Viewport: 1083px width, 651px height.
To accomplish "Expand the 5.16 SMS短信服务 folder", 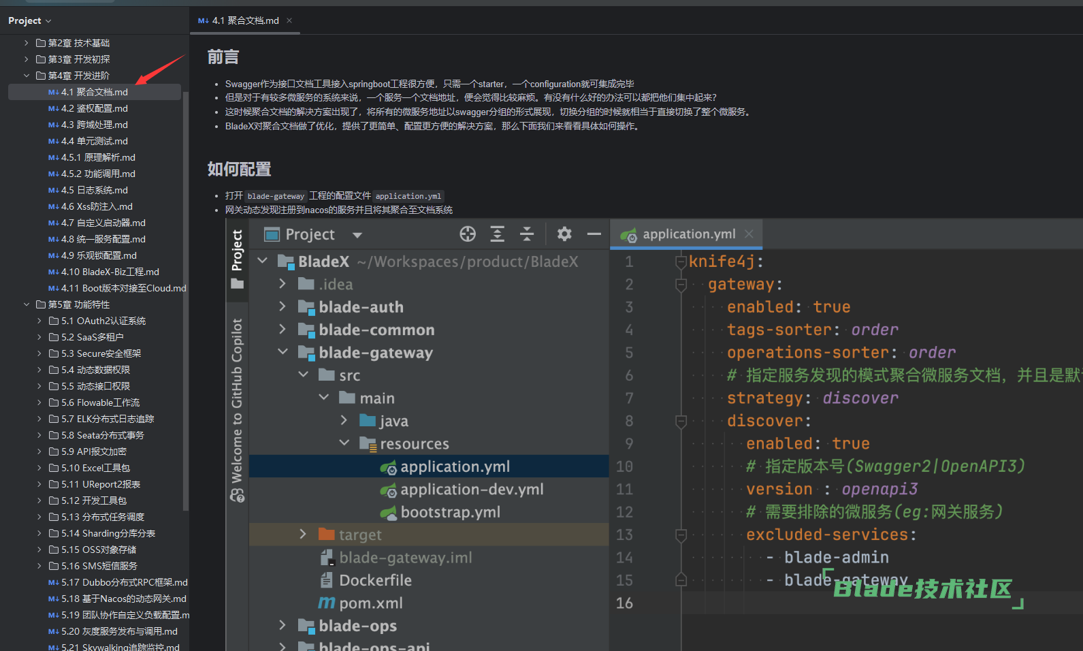I will 39,566.
